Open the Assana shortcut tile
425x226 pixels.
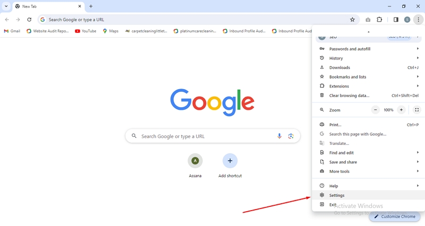coord(195,166)
